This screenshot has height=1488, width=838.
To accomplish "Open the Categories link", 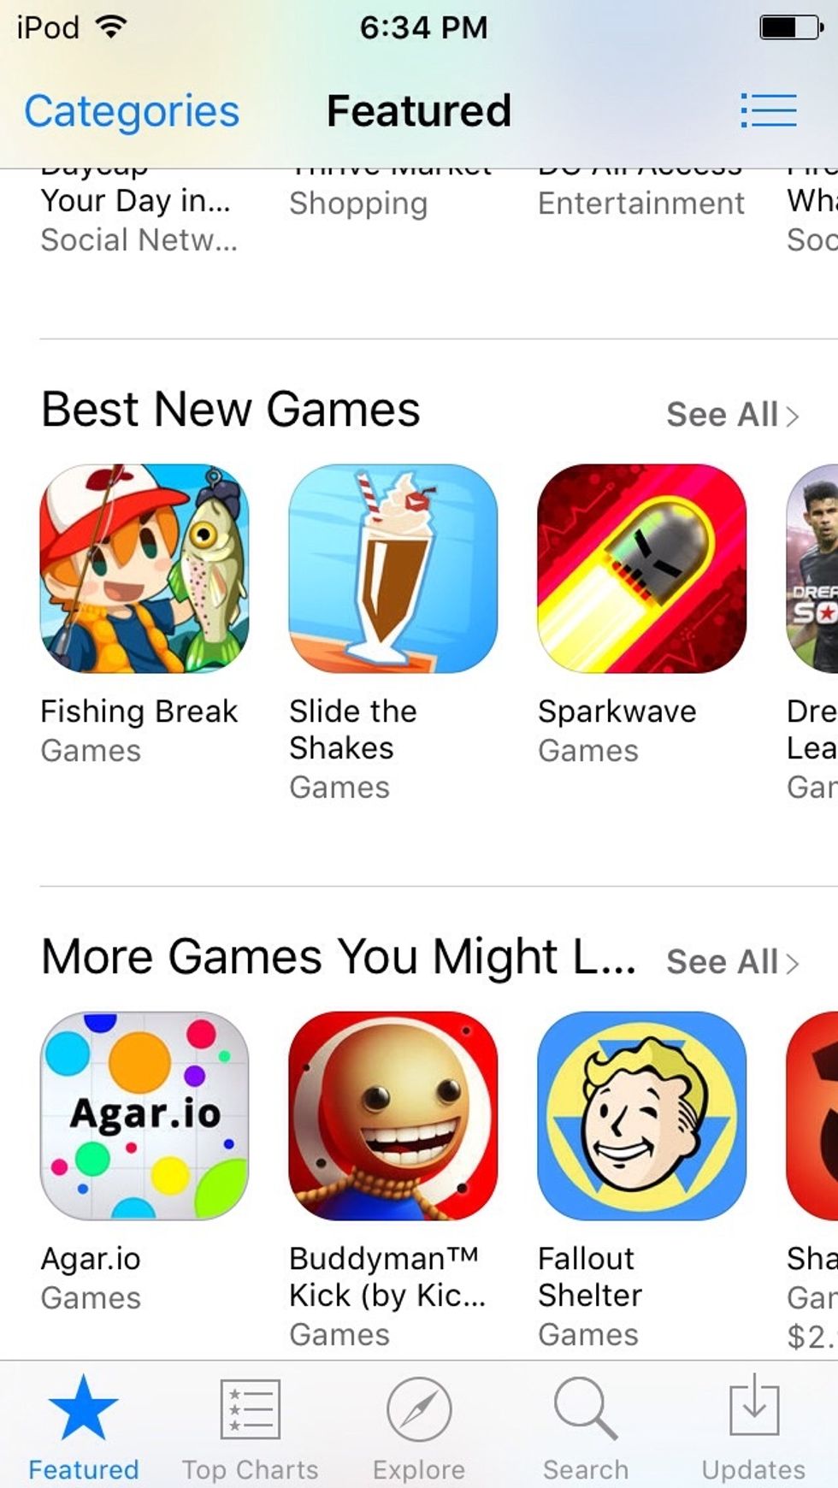I will (x=132, y=111).
